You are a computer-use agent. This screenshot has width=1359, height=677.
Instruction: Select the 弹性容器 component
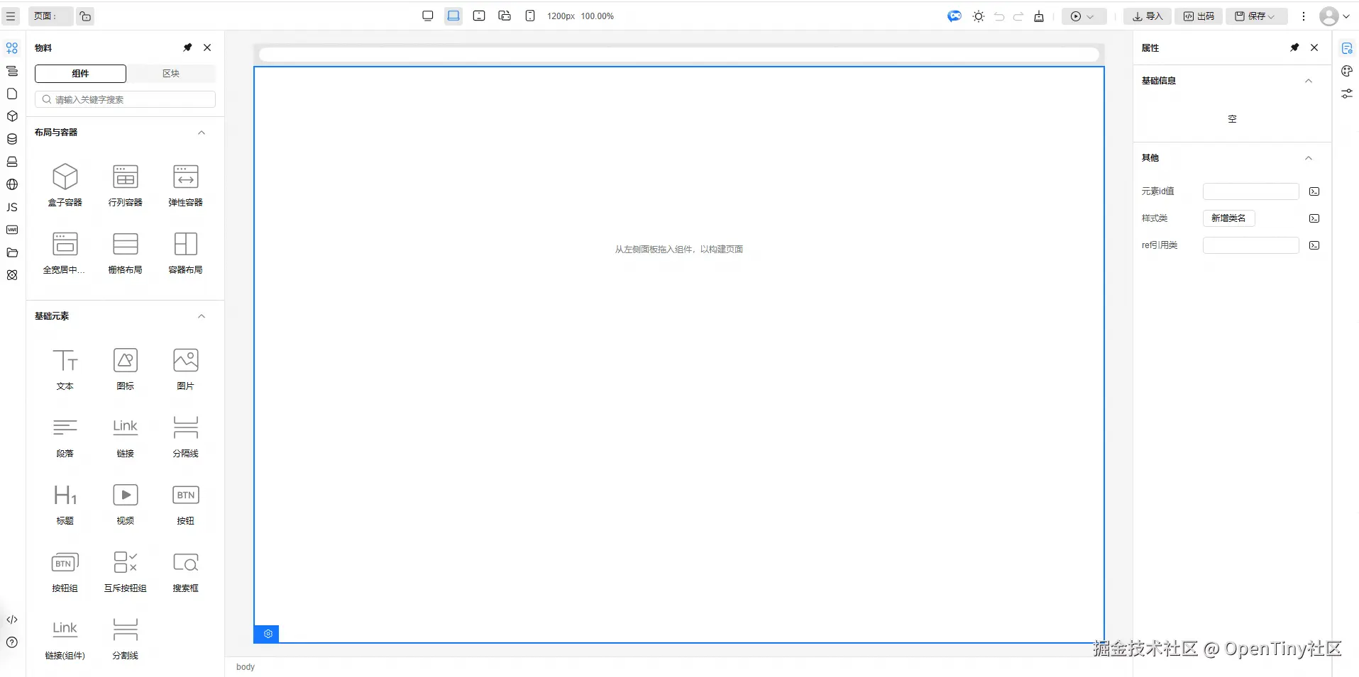point(186,184)
